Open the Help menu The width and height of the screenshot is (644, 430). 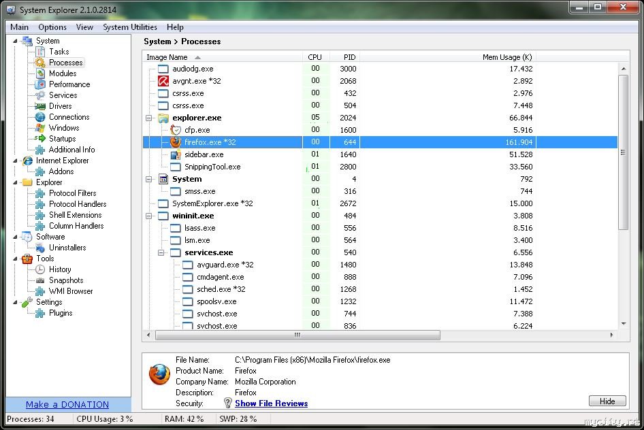(x=175, y=27)
